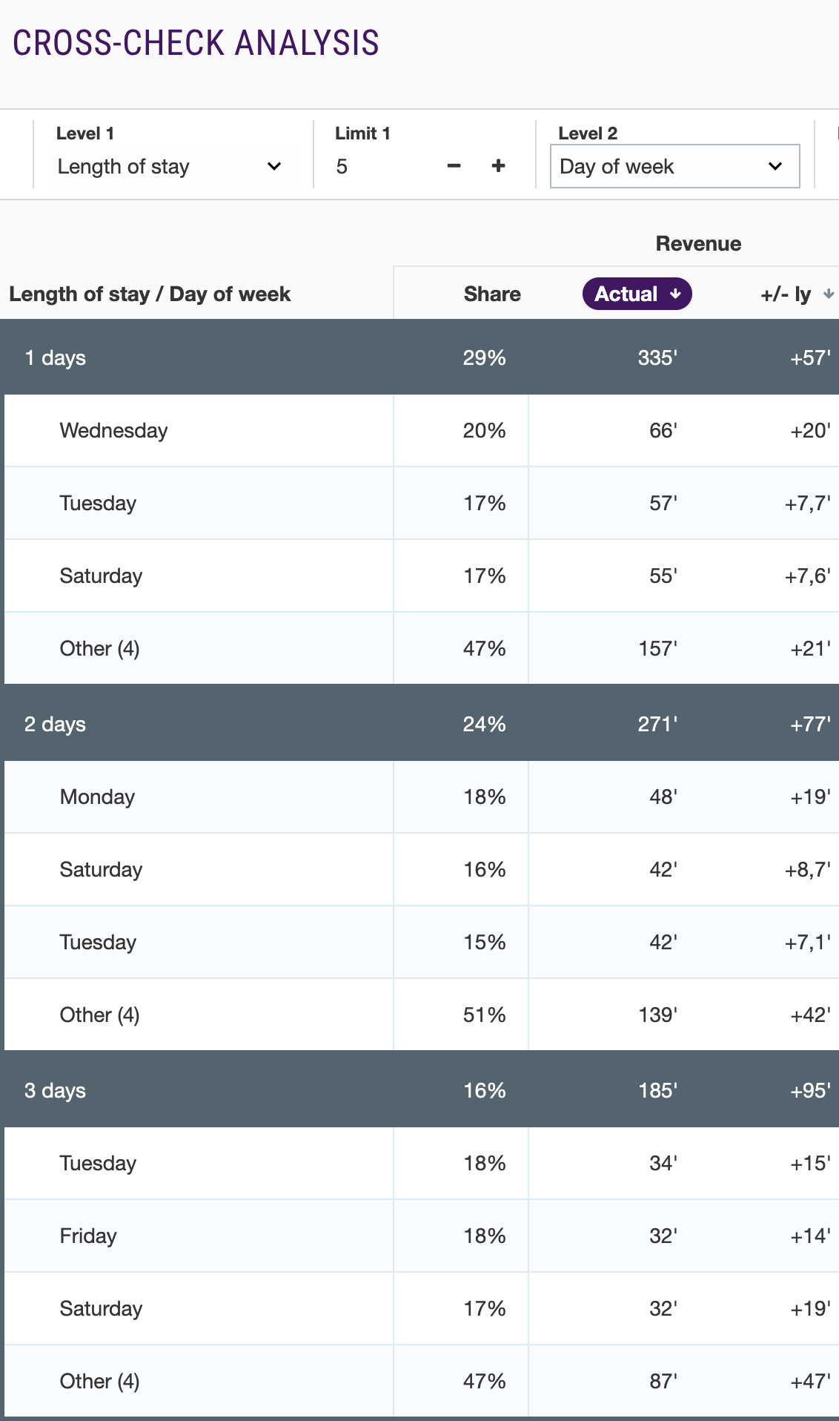Viewport: 839px width, 1421px height.
Task: Collapse the 1 days group row
Action: 55,357
